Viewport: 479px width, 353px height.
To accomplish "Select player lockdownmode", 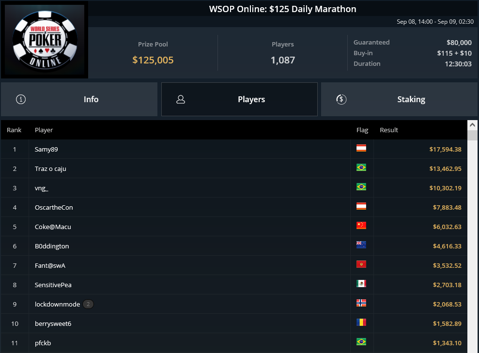I will pos(57,304).
